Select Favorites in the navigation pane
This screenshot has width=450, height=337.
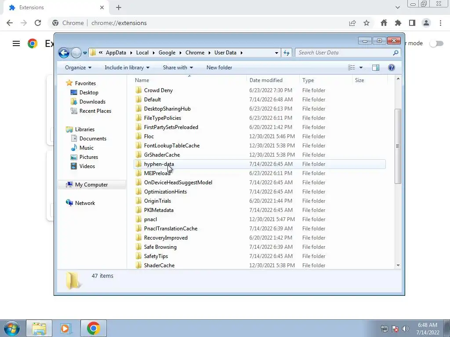click(x=85, y=83)
